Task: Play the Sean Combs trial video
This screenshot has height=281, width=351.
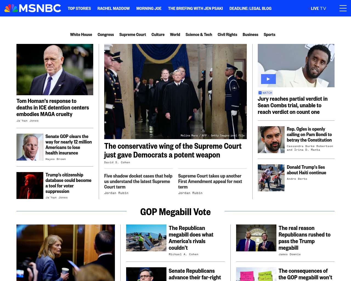Action: coord(268,79)
